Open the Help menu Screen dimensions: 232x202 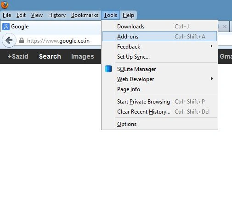[128, 15]
